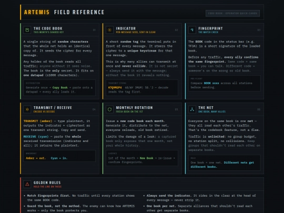Click bold 'unique keystream' text
Screen dimensions: 284x213
click(x=142, y=50)
